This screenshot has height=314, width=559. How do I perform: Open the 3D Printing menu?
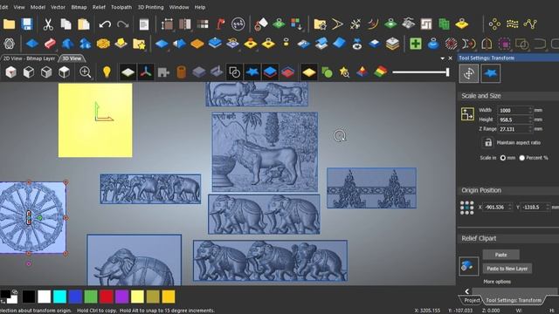coord(150,7)
